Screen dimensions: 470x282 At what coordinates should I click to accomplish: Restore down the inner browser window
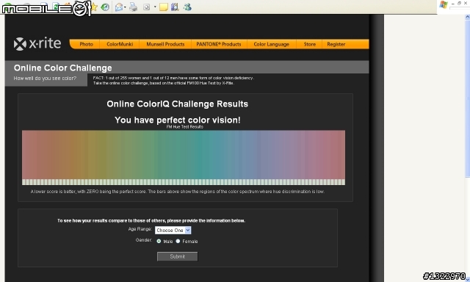click(459, 3)
